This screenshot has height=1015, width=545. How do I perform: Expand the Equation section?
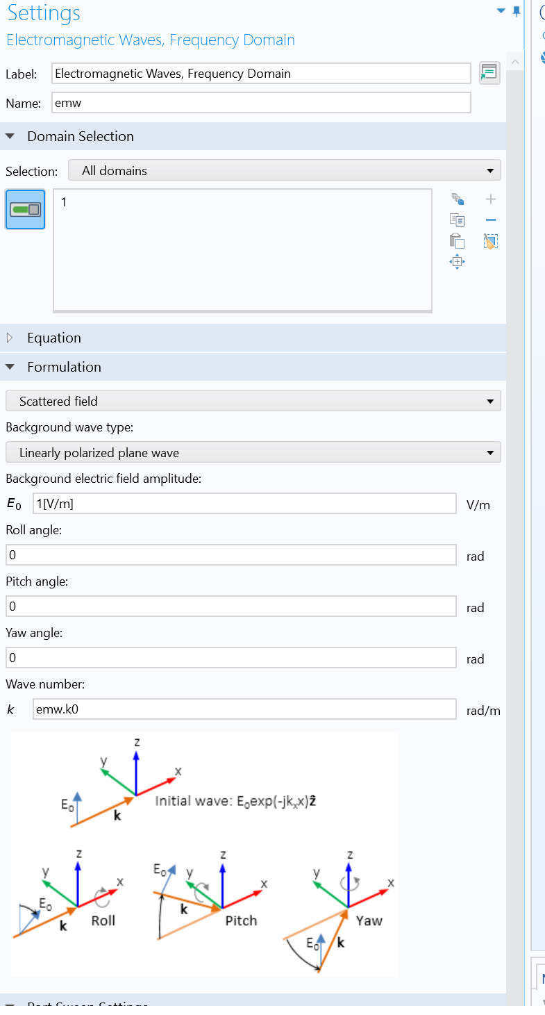(x=10, y=338)
